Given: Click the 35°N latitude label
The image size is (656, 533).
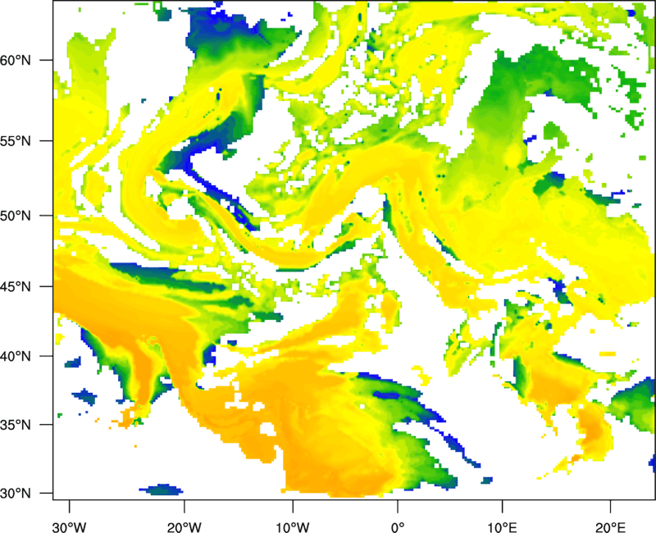Looking at the screenshot, I should 16,425.
